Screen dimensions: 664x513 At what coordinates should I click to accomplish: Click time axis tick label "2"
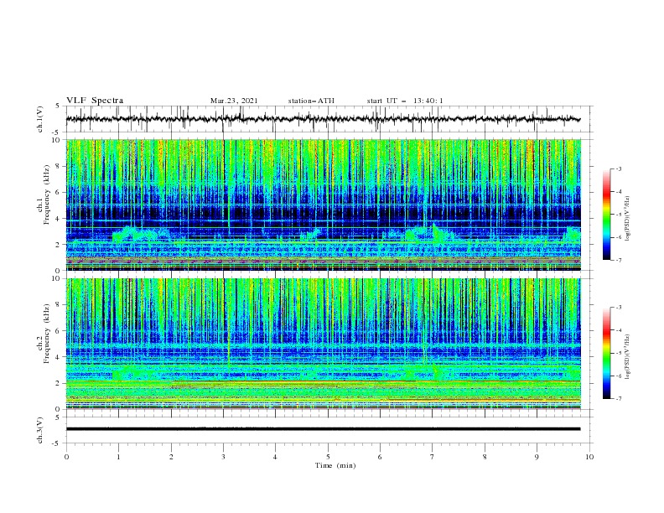click(x=171, y=457)
